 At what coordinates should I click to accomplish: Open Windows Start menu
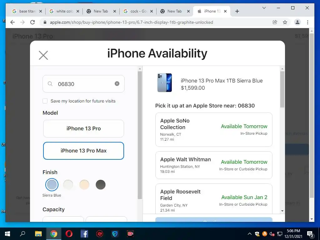[x=7, y=234]
